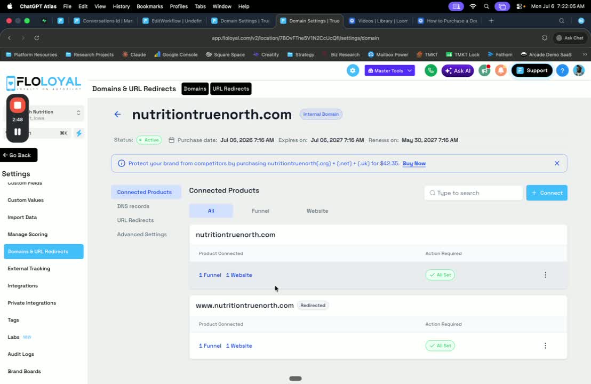
Task: Click the Ask AI button
Action: click(458, 70)
